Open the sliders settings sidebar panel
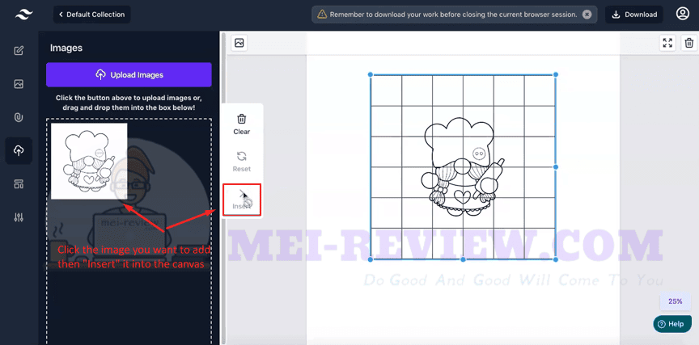The height and width of the screenshot is (345, 699). 19,217
